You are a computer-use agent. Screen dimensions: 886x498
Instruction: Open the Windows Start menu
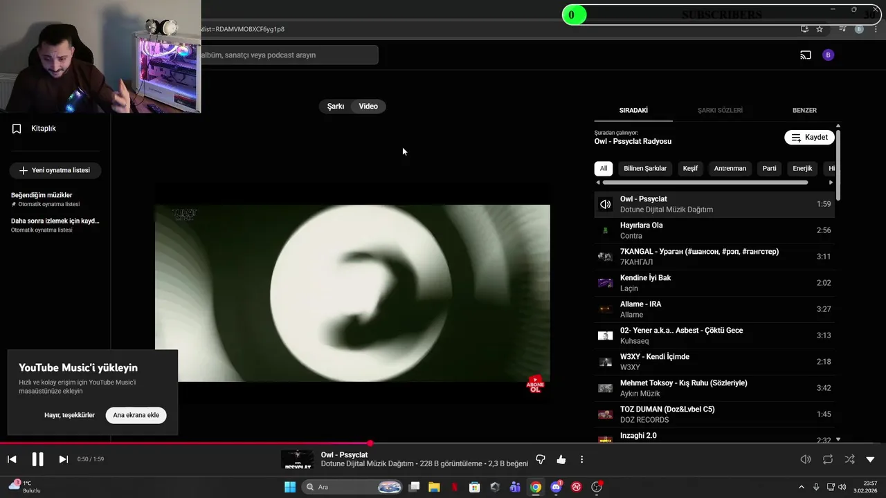290,487
